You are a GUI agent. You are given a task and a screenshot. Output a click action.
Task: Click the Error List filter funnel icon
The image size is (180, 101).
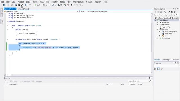point(6,81)
